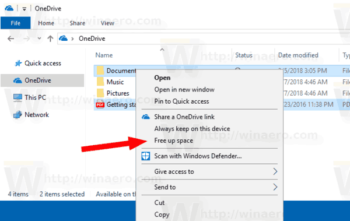The image size is (350, 221).
Task: Click the 7/2018 4:46 AM date for Music
Action: [x=306, y=82]
